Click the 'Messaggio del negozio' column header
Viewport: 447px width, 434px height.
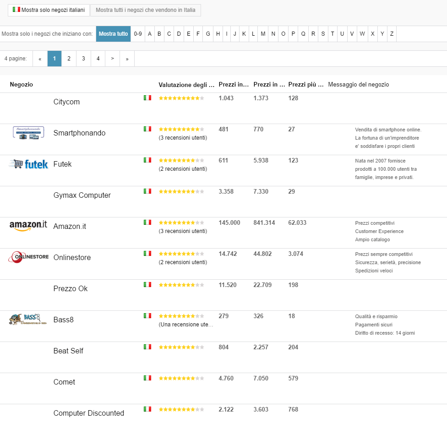point(358,84)
